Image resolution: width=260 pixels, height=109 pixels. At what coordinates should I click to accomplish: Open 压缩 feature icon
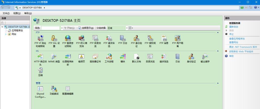click(40, 70)
